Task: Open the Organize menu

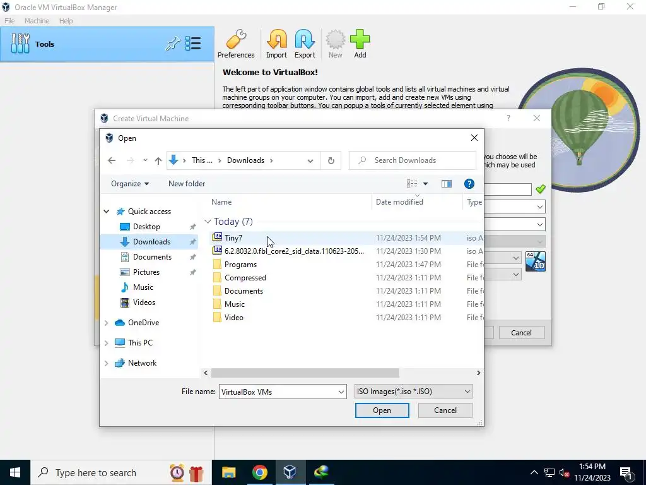Action: point(130,184)
